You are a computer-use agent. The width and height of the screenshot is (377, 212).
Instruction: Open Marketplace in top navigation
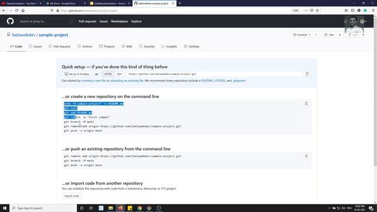(x=120, y=21)
